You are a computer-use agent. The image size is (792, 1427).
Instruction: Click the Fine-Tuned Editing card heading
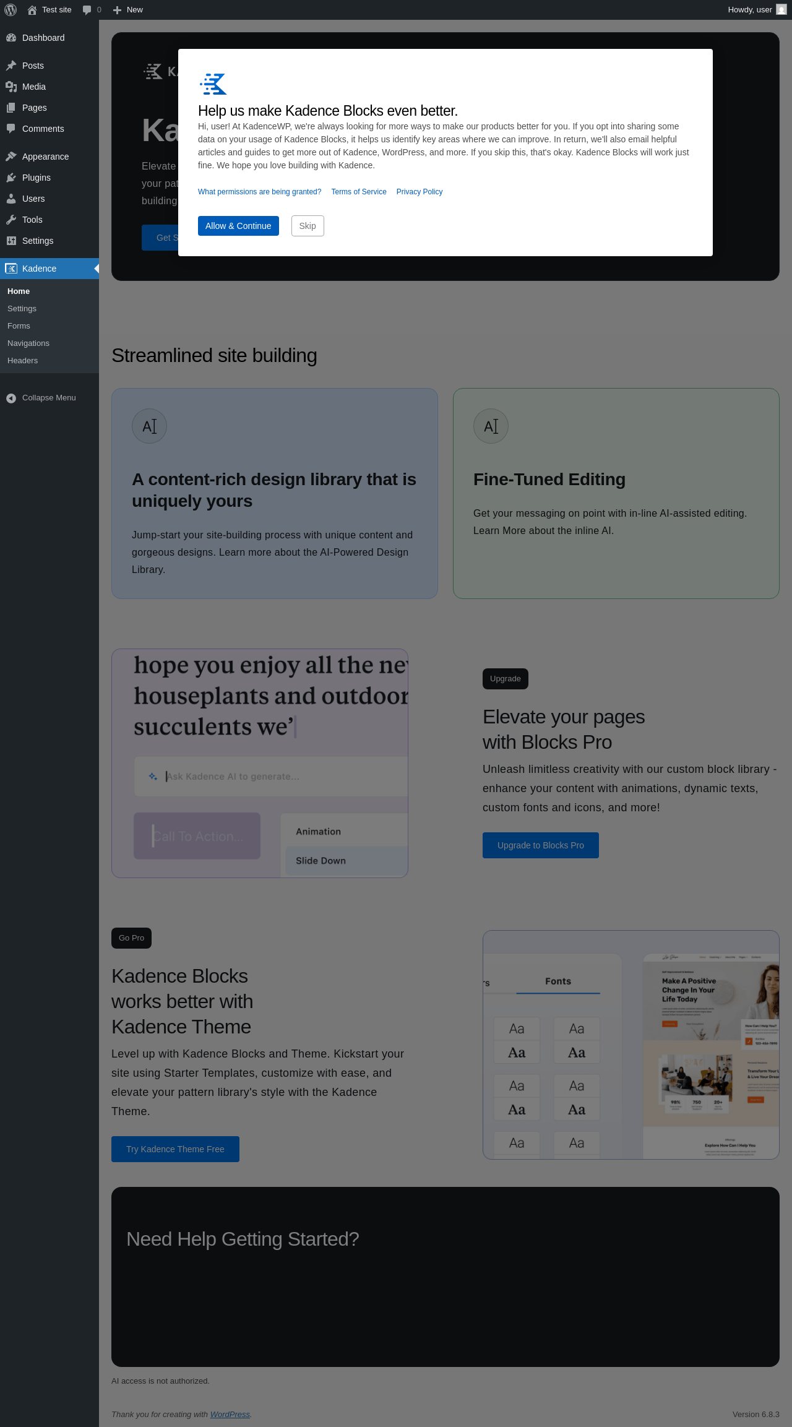pyautogui.click(x=549, y=480)
